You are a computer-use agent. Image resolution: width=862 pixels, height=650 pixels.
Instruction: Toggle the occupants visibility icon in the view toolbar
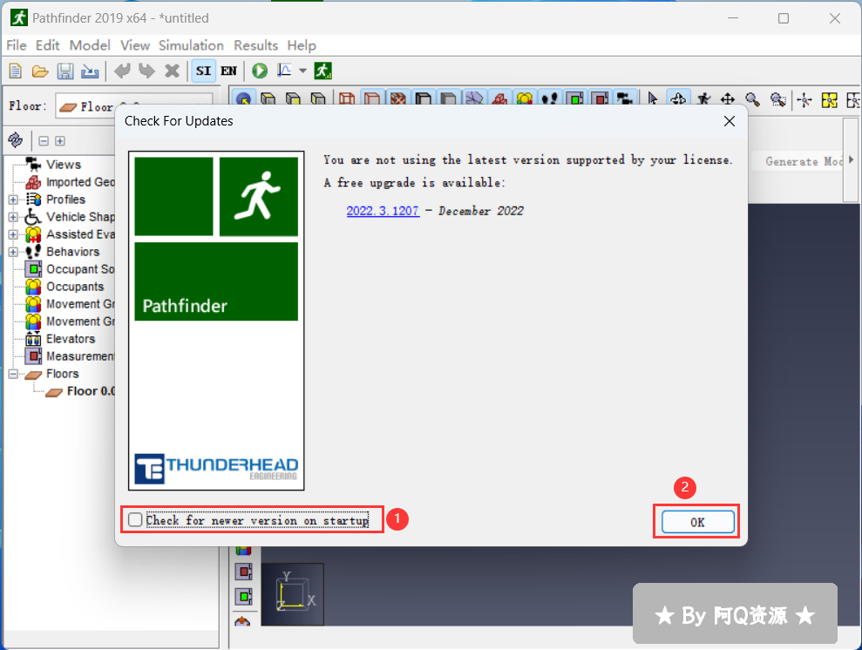[525, 99]
